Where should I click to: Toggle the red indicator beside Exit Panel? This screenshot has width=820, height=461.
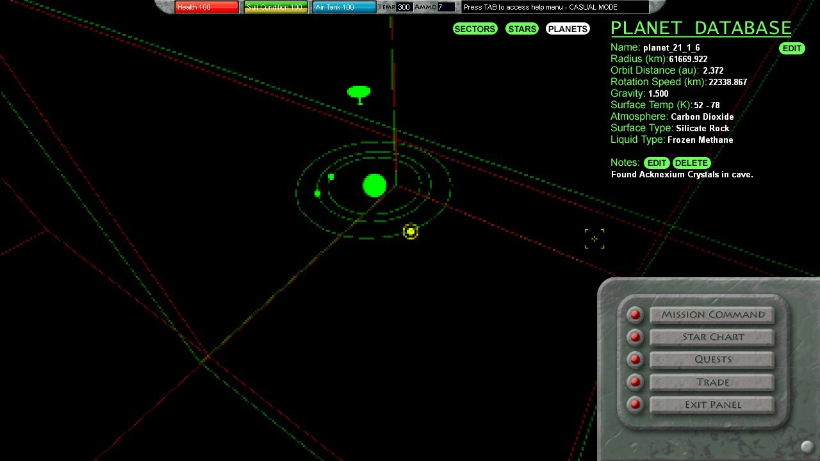coord(634,405)
